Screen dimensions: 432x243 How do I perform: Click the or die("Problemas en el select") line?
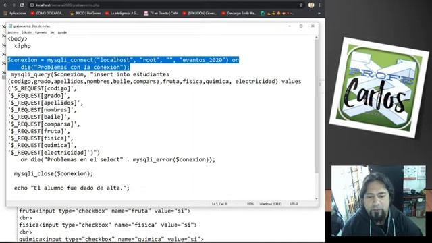(x=118, y=160)
